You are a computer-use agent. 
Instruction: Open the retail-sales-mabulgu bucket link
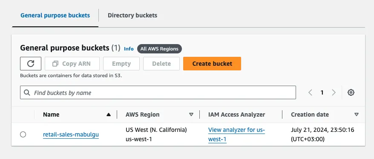coord(71,135)
